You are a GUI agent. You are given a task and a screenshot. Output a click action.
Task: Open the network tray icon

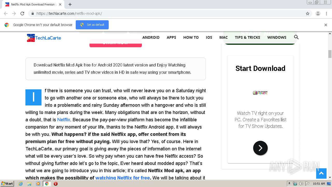295,184
